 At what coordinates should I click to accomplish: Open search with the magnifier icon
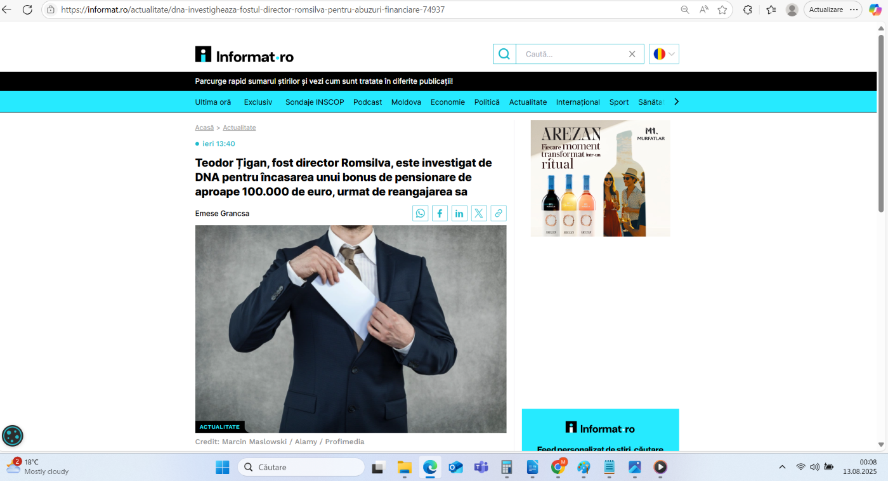tap(504, 54)
